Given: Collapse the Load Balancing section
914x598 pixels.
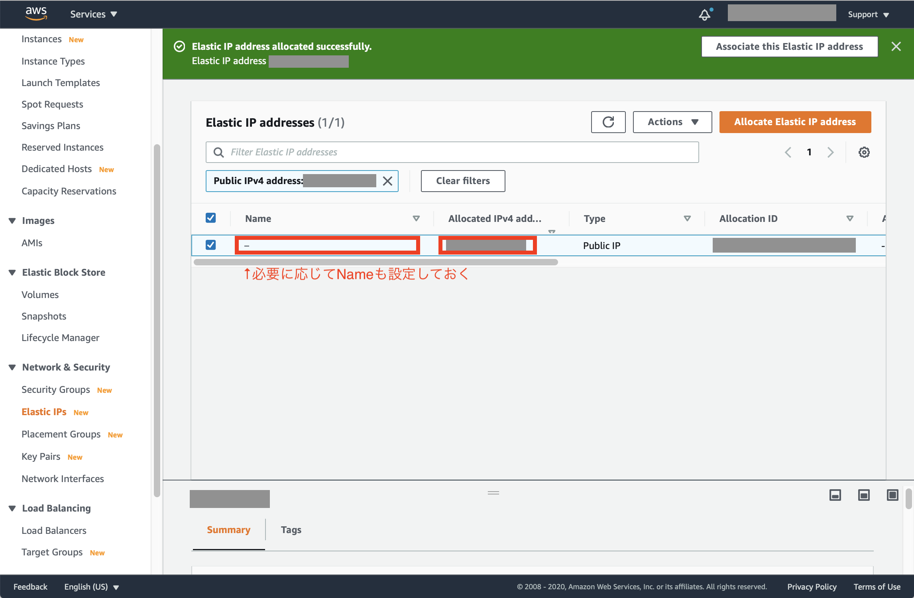Looking at the screenshot, I should point(12,508).
